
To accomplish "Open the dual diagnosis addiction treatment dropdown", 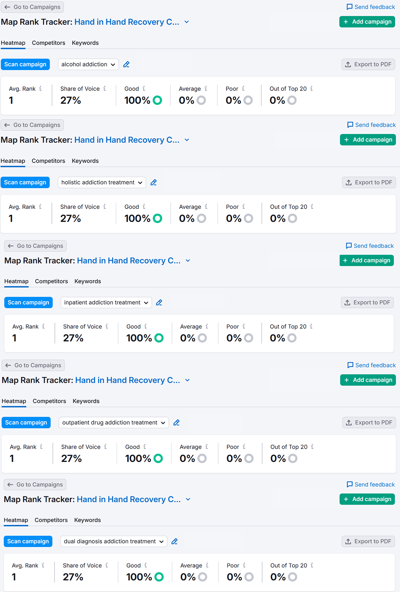I will [x=114, y=542].
